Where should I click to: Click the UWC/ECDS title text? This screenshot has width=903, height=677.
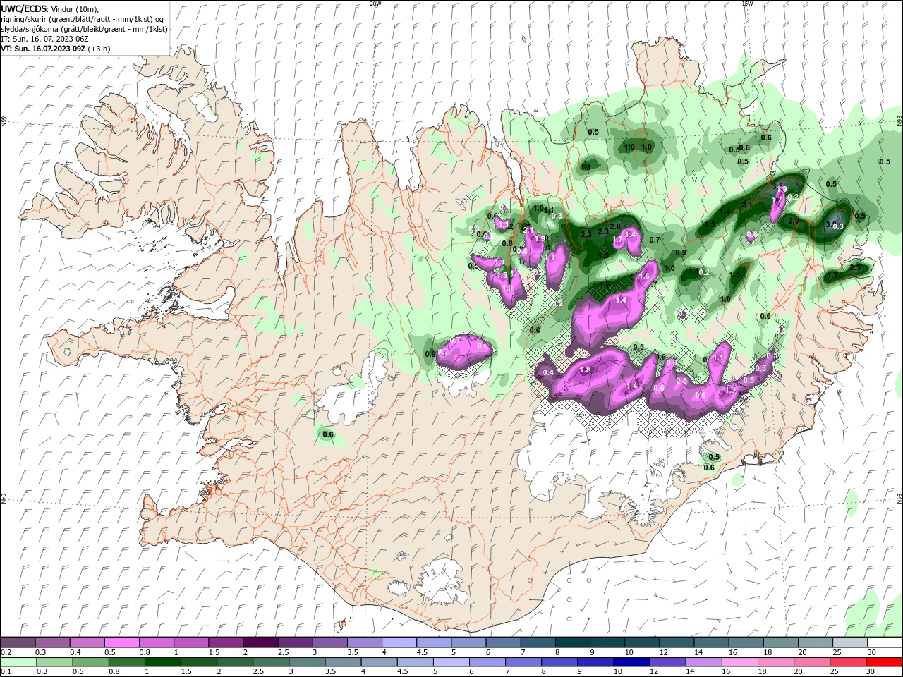pyautogui.click(x=24, y=8)
